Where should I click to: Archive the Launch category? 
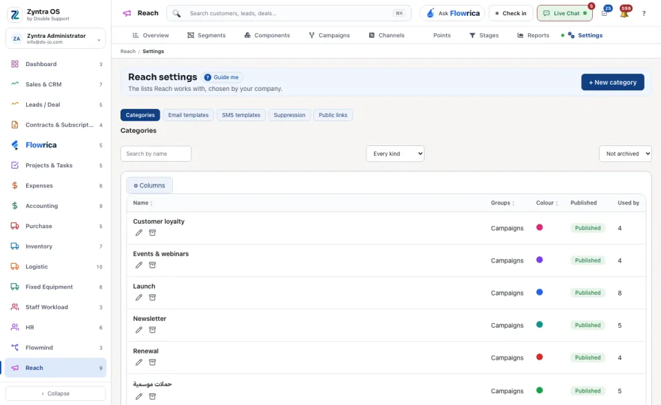(152, 298)
